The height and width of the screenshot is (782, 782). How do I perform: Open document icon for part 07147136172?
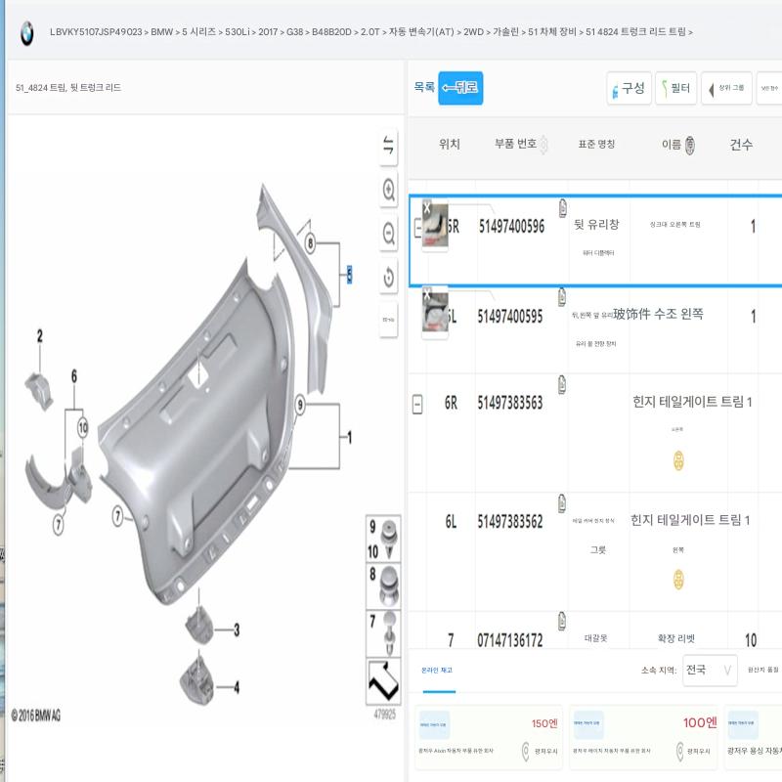(563, 621)
